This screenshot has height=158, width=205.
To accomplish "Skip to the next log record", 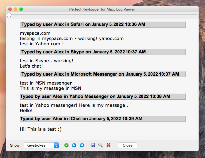I will pos(82,145).
